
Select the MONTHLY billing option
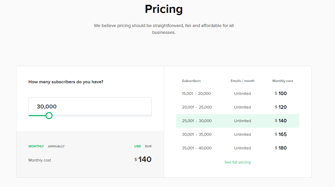click(36, 146)
